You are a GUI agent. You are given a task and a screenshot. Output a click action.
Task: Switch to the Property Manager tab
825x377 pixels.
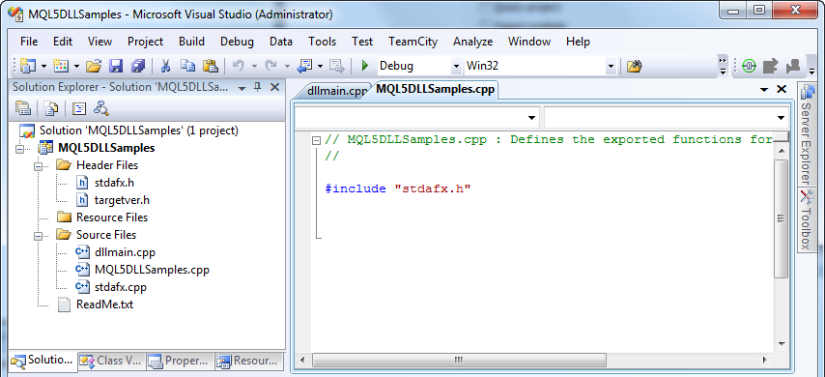coord(180,361)
